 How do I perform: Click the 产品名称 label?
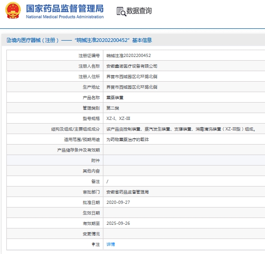click(91, 98)
